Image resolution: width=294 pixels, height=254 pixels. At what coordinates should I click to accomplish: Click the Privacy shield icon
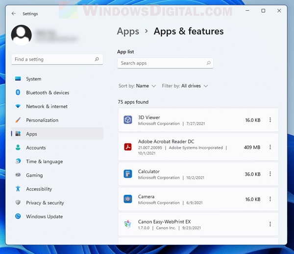pyautogui.click(x=18, y=202)
